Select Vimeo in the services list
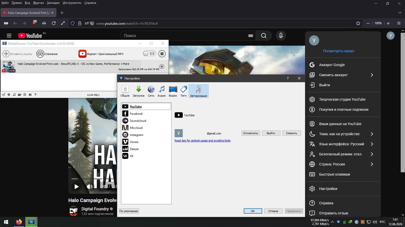Viewport: 405px width, 227px height. (146, 142)
